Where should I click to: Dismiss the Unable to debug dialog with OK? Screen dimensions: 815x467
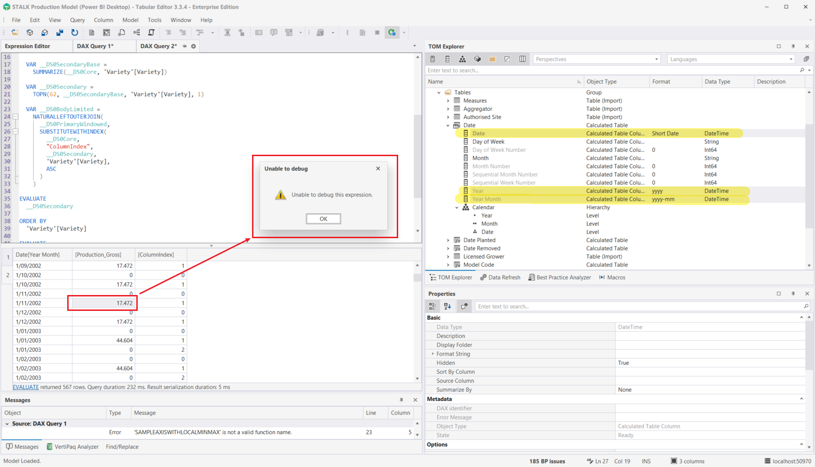click(323, 219)
